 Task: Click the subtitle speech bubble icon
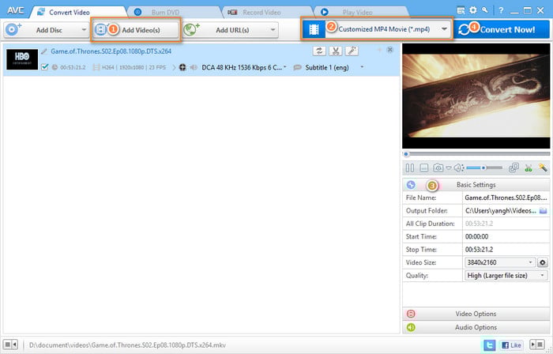(297, 67)
